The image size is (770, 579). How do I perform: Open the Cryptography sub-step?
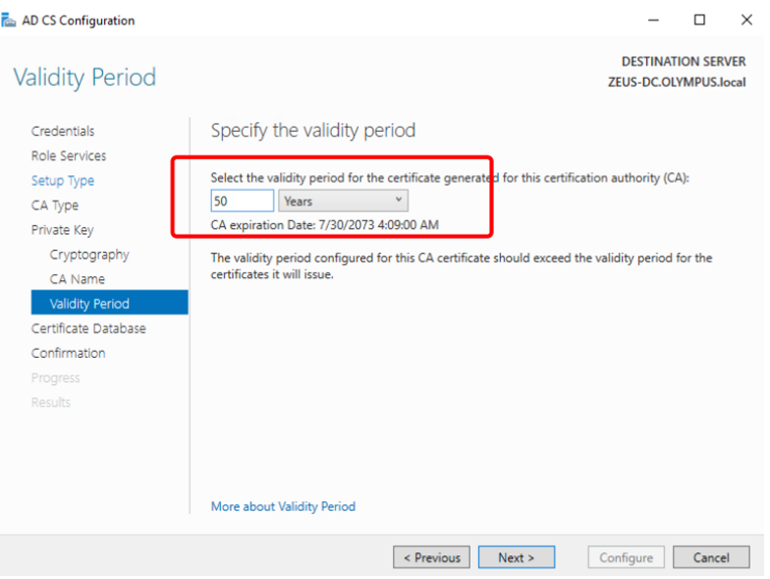point(89,255)
